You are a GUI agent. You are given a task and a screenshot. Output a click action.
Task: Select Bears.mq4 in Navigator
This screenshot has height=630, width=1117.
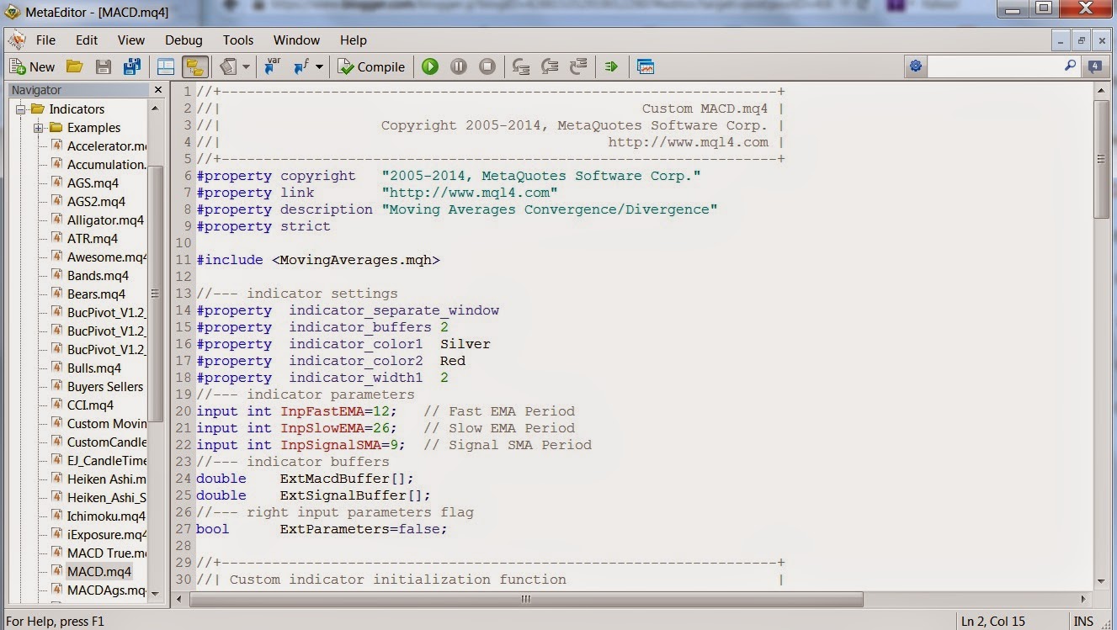pos(96,294)
